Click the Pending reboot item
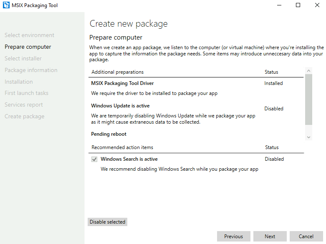The image size is (326, 244). coord(109,134)
